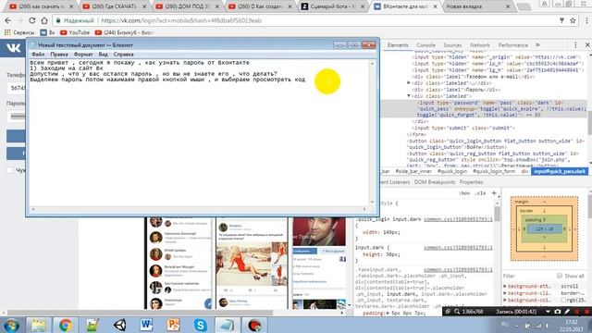Open the common.css link beside .quick_login input.dark
592x333 pixels.
458,219
